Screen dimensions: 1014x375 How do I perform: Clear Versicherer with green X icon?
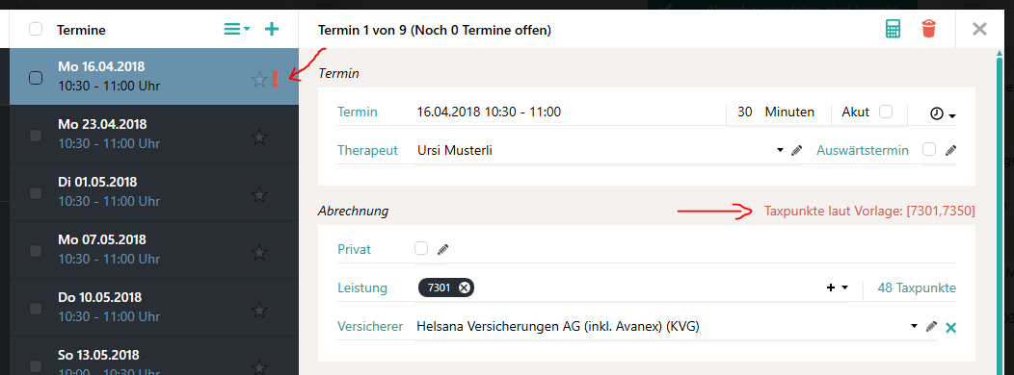pos(950,328)
